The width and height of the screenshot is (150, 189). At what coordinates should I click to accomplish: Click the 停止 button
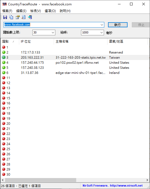(141, 25)
